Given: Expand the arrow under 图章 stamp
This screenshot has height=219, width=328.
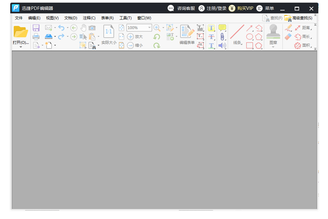Looking at the screenshot, I should click(273, 47).
